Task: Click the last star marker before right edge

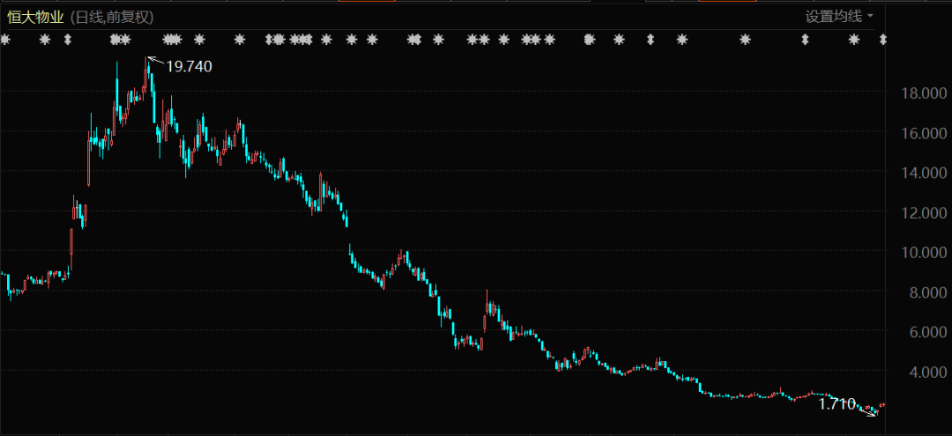Action: click(x=853, y=40)
